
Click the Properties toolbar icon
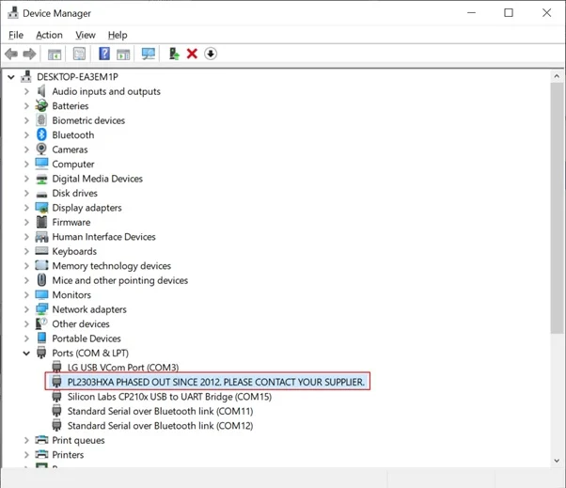79,54
